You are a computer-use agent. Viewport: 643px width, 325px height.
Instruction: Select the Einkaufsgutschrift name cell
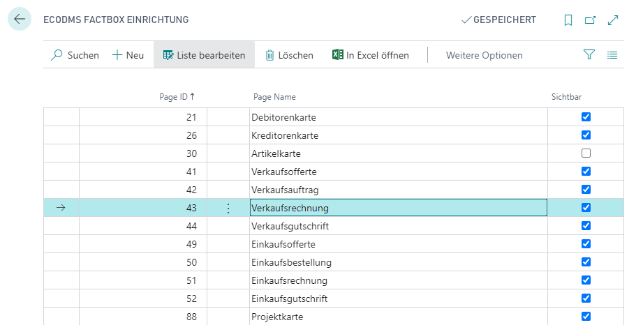398,298
